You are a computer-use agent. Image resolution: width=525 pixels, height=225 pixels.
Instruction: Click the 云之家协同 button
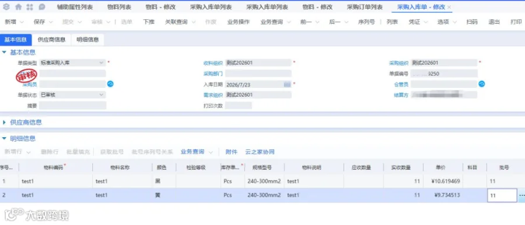[260, 152]
